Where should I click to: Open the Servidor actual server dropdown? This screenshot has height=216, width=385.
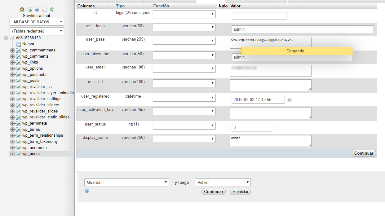tap(37, 22)
